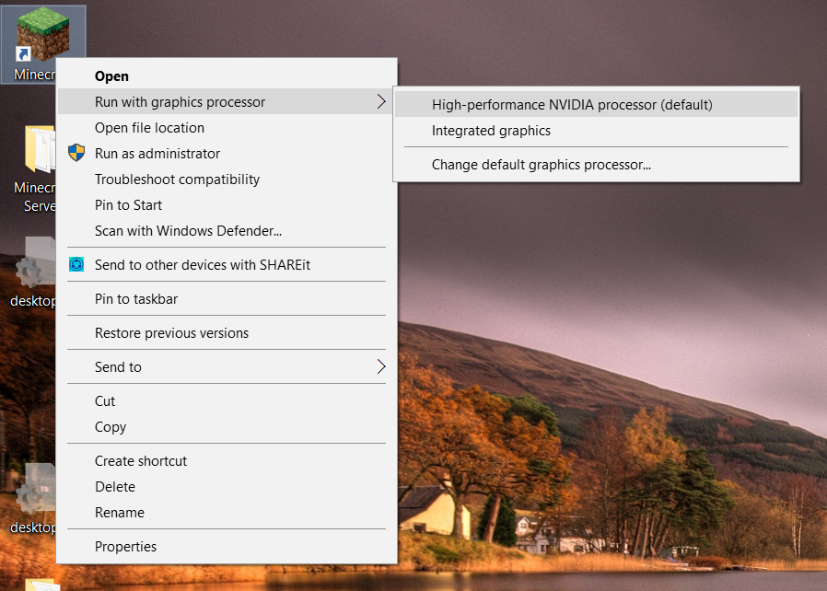Click the lower desktop.ini gear file icon
Image resolution: width=827 pixels, height=591 pixels.
pos(36,491)
